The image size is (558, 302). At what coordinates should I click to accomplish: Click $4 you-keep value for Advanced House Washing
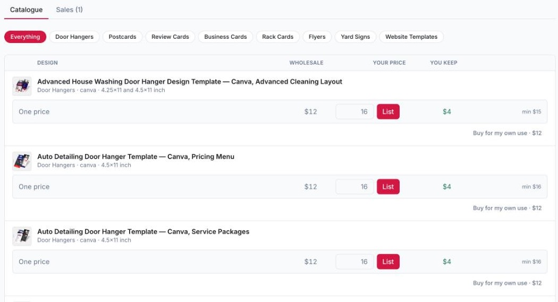coord(447,111)
